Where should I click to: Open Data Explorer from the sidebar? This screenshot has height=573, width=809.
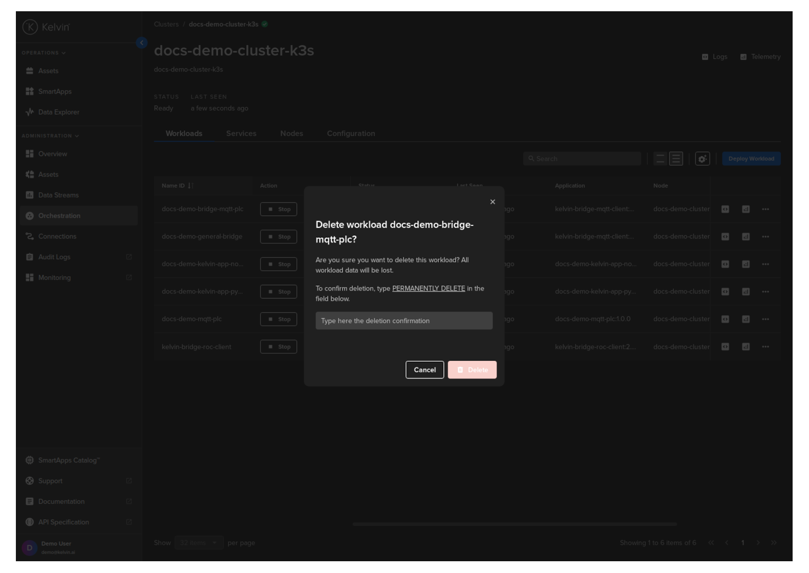[58, 112]
